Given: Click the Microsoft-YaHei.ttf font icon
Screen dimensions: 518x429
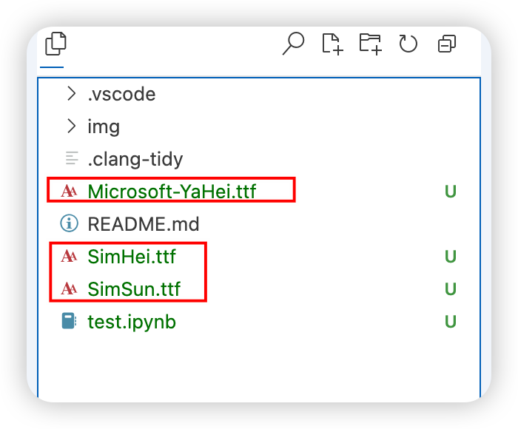Looking at the screenshot, I should [x=69, y=191].
